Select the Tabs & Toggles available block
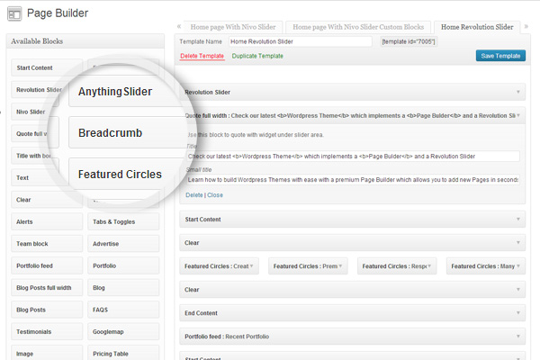 click(123, 222)
